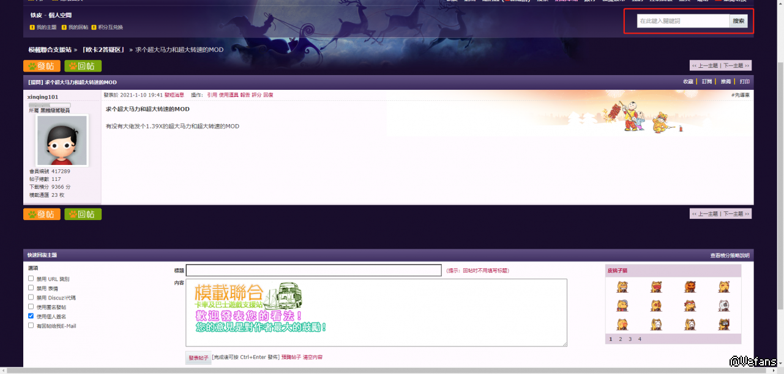The width and height of the screenshot is (784, 374).
Task: Insert third emoticon in third row
Action: click(690, 324)
